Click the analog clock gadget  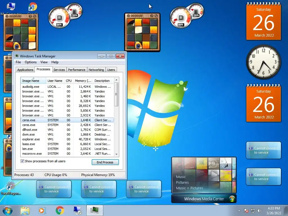click(264, 62)
